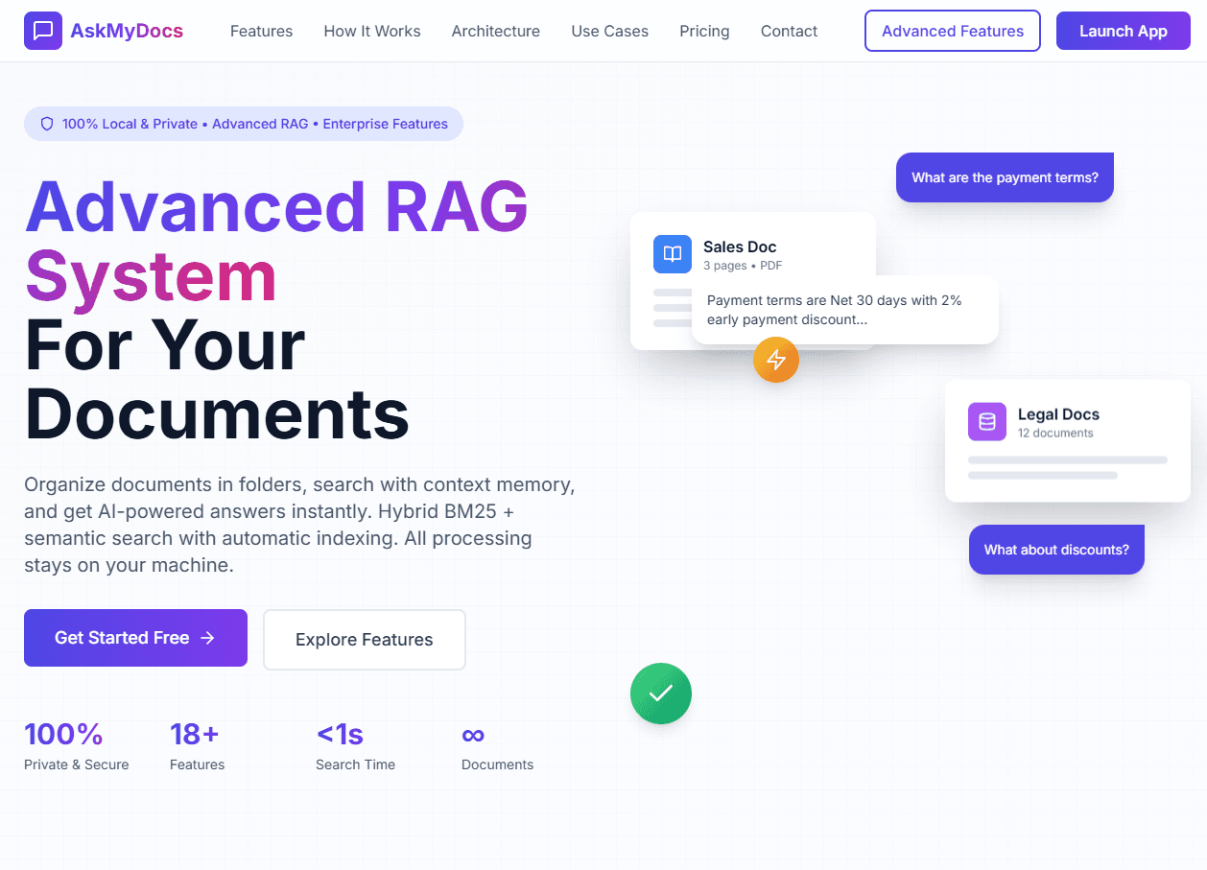Screen dimensions: 1207x870
Task: Select the Use Cases nav item
Action: (x=609, y=31)
